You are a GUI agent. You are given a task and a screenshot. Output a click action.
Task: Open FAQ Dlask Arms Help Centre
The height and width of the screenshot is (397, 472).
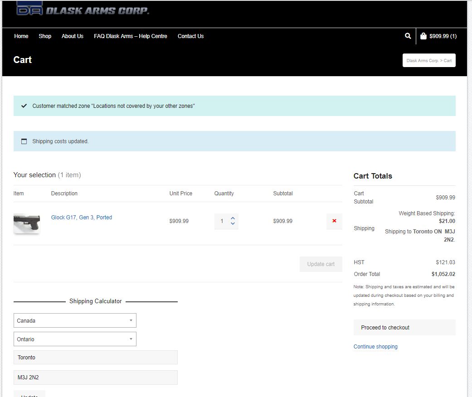131,36
